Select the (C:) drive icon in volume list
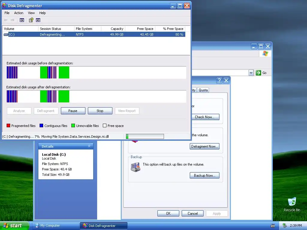This screenshot has height=230, width=307. 6,34
